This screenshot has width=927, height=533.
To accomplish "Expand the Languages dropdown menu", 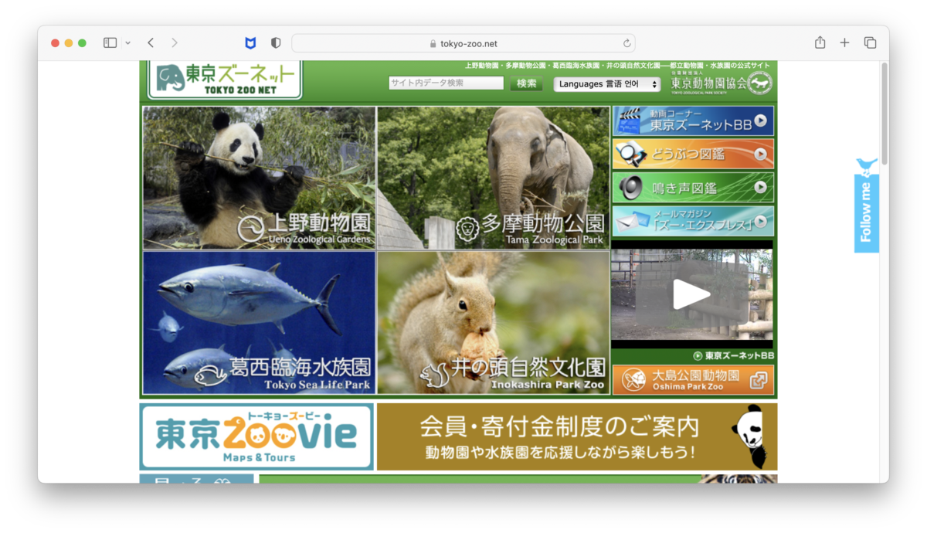I will click(x=606, y=84).
